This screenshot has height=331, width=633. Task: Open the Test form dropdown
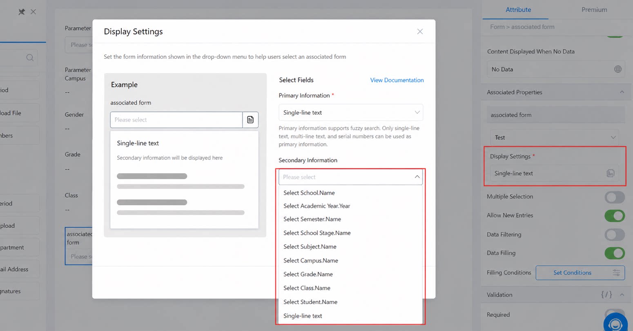pos(555,138)
